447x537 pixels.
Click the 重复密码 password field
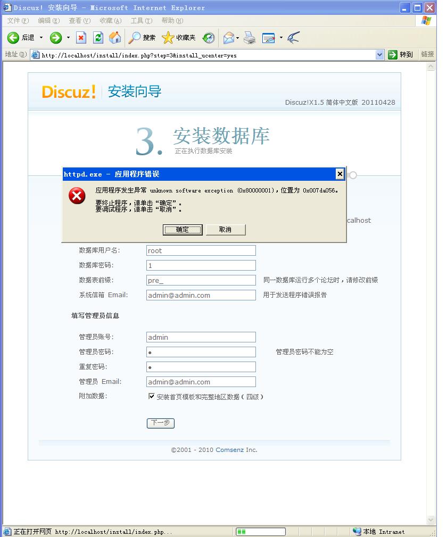coord(201,367)
